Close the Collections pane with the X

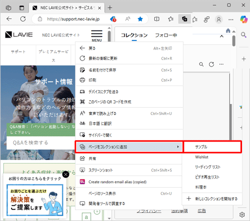pyautogui.click(x=221, y=36)
